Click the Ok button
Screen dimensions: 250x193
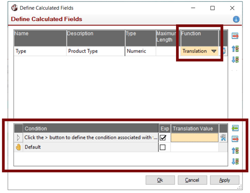click(160, 180)
